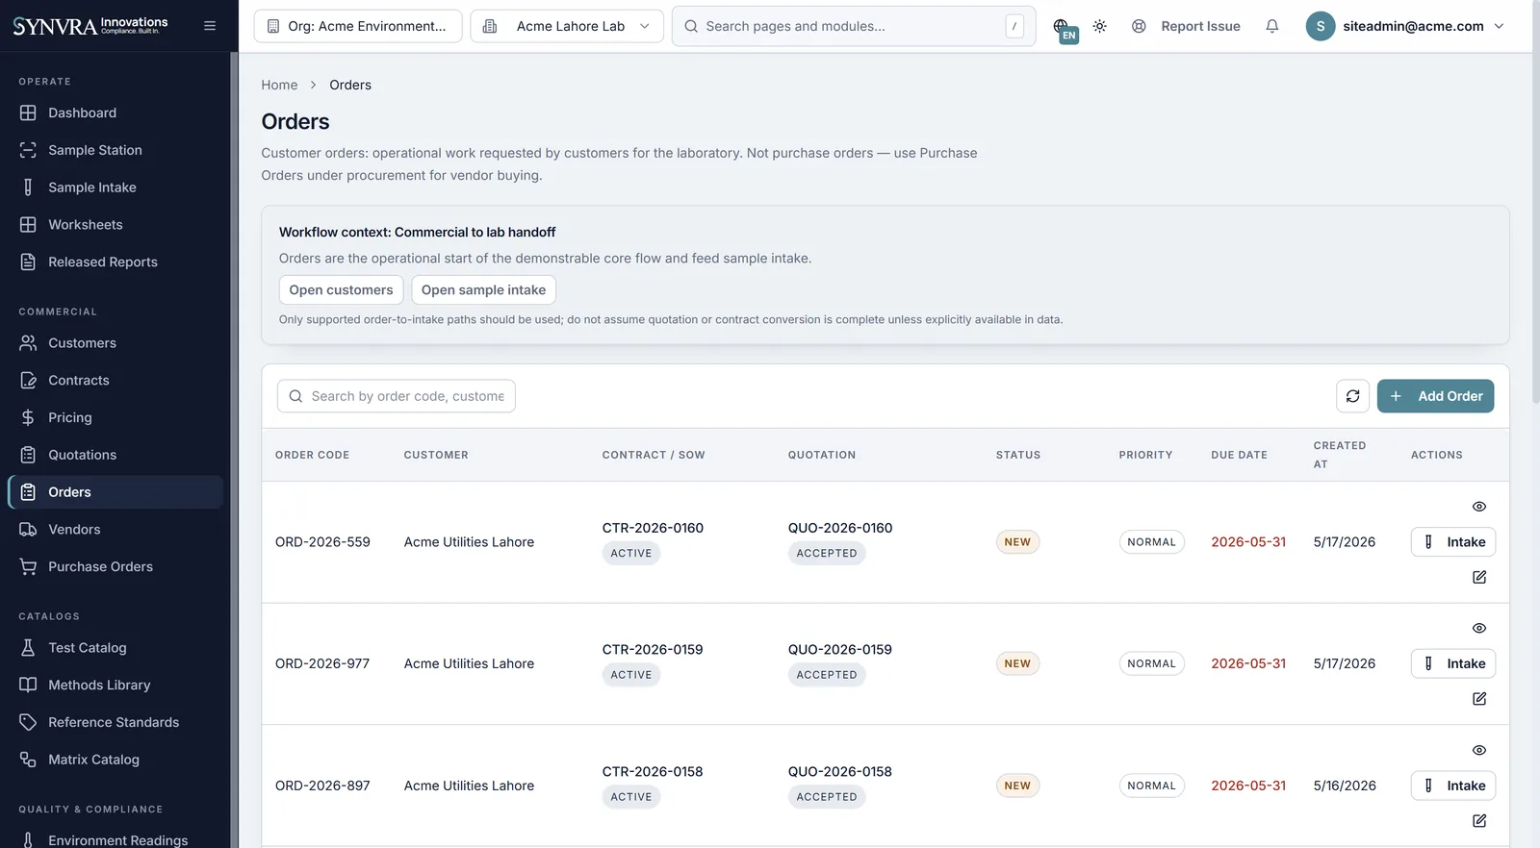Screen dimensions: 1540x848
Task: Edit order ORD-2026-559 with pencil icon
Action: (x=1479, y=577)
